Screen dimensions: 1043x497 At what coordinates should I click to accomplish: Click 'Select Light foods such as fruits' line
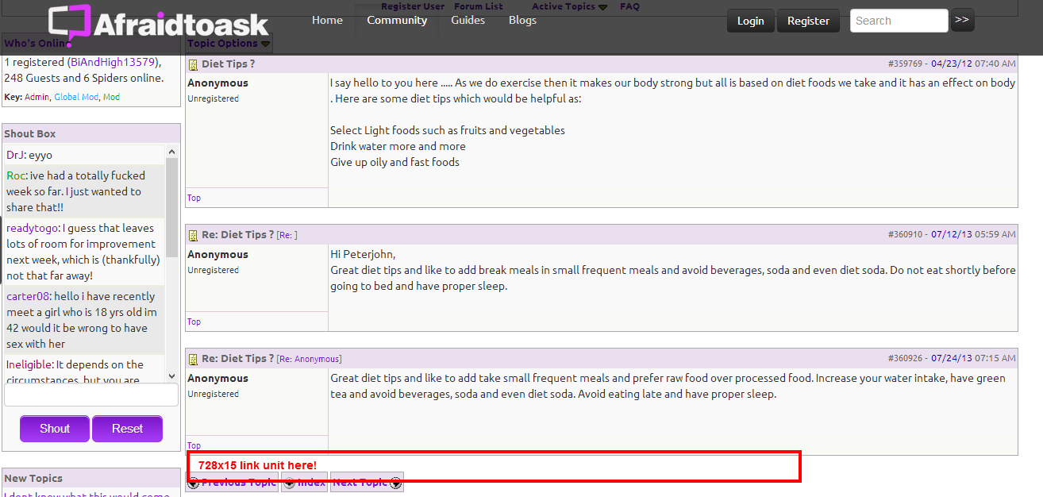[x=448, y=130]
